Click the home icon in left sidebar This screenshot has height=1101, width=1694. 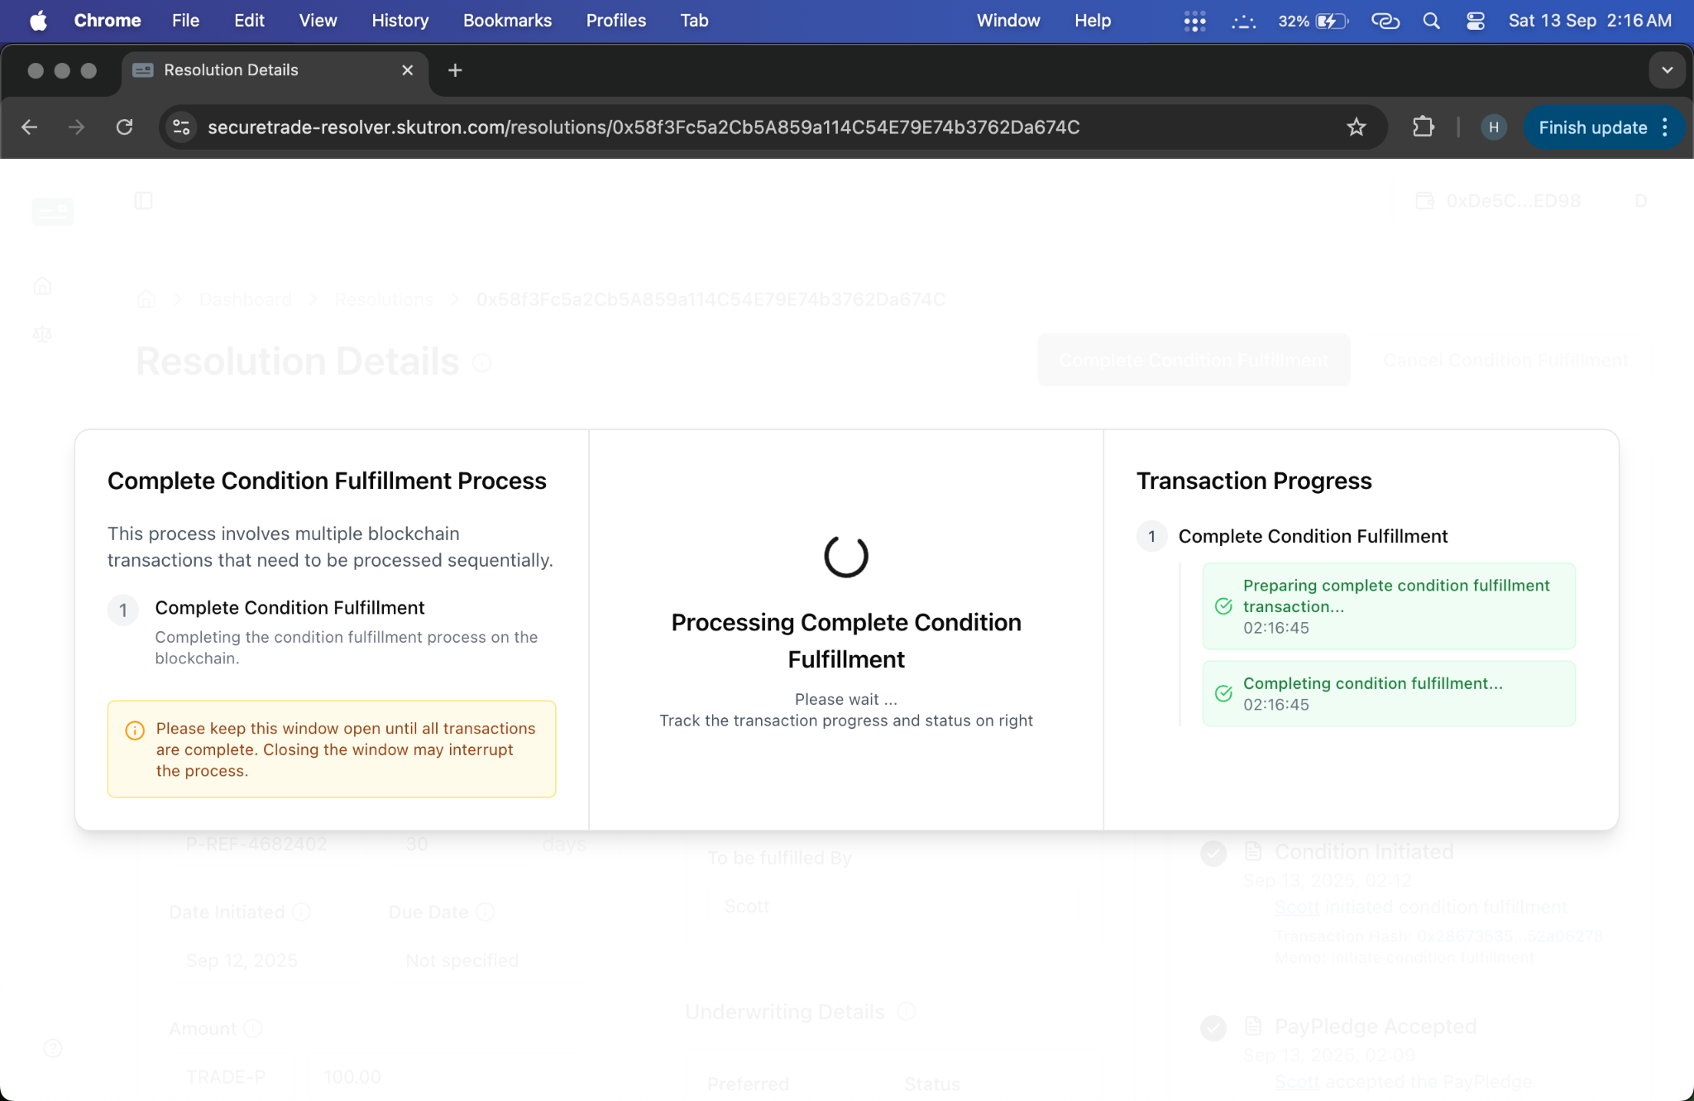43,286
